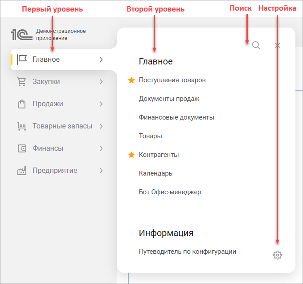Select Главное in the first-level menu
The image size is (303, 284).
(x=46, y=60)
